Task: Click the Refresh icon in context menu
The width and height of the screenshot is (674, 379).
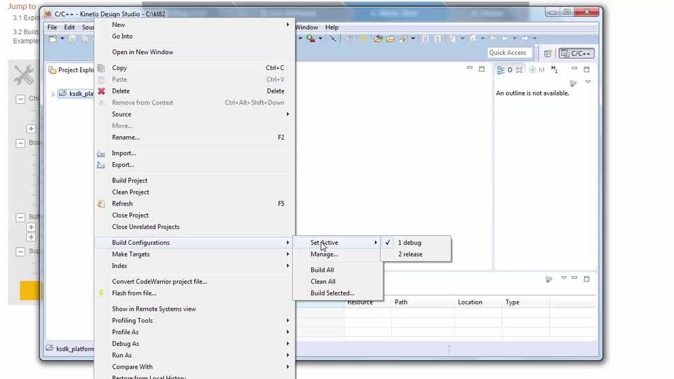Action: (101, 204)
